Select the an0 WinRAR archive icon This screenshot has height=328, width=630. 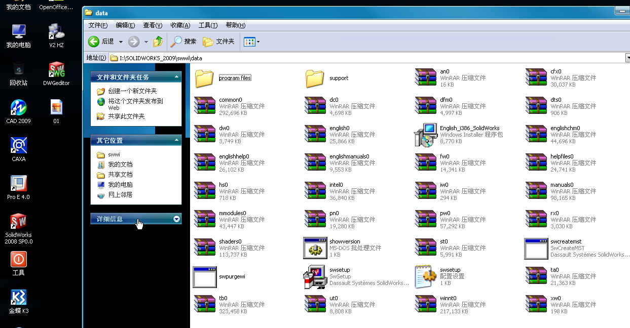426,78
